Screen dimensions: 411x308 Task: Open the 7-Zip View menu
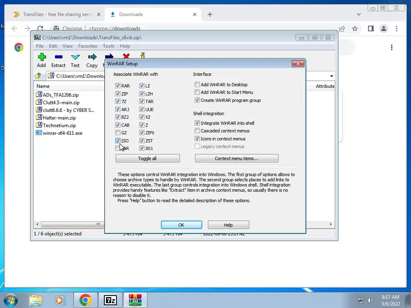[67, 46]
